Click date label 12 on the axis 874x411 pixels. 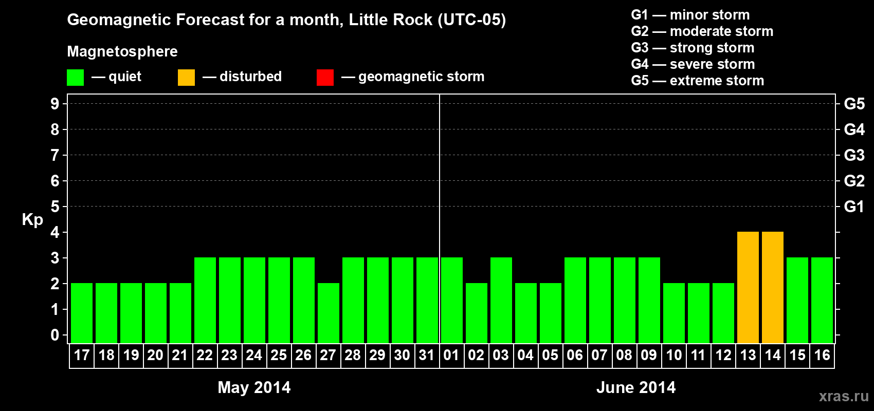pos(723,356)
